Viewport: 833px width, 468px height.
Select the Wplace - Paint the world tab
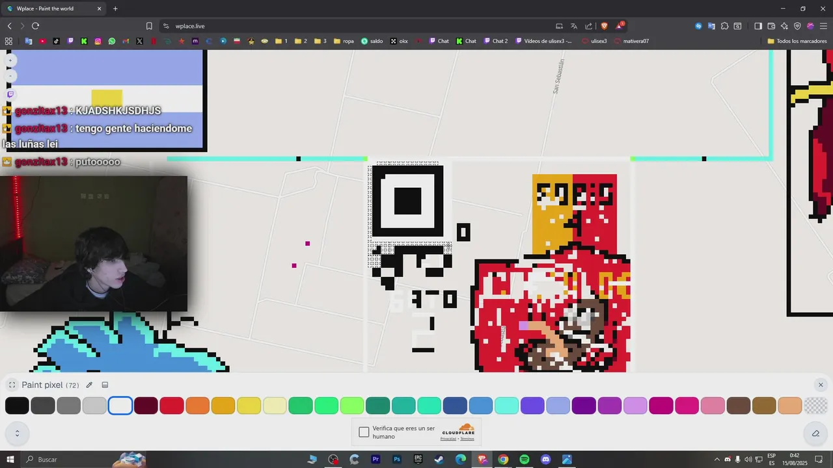54,8
